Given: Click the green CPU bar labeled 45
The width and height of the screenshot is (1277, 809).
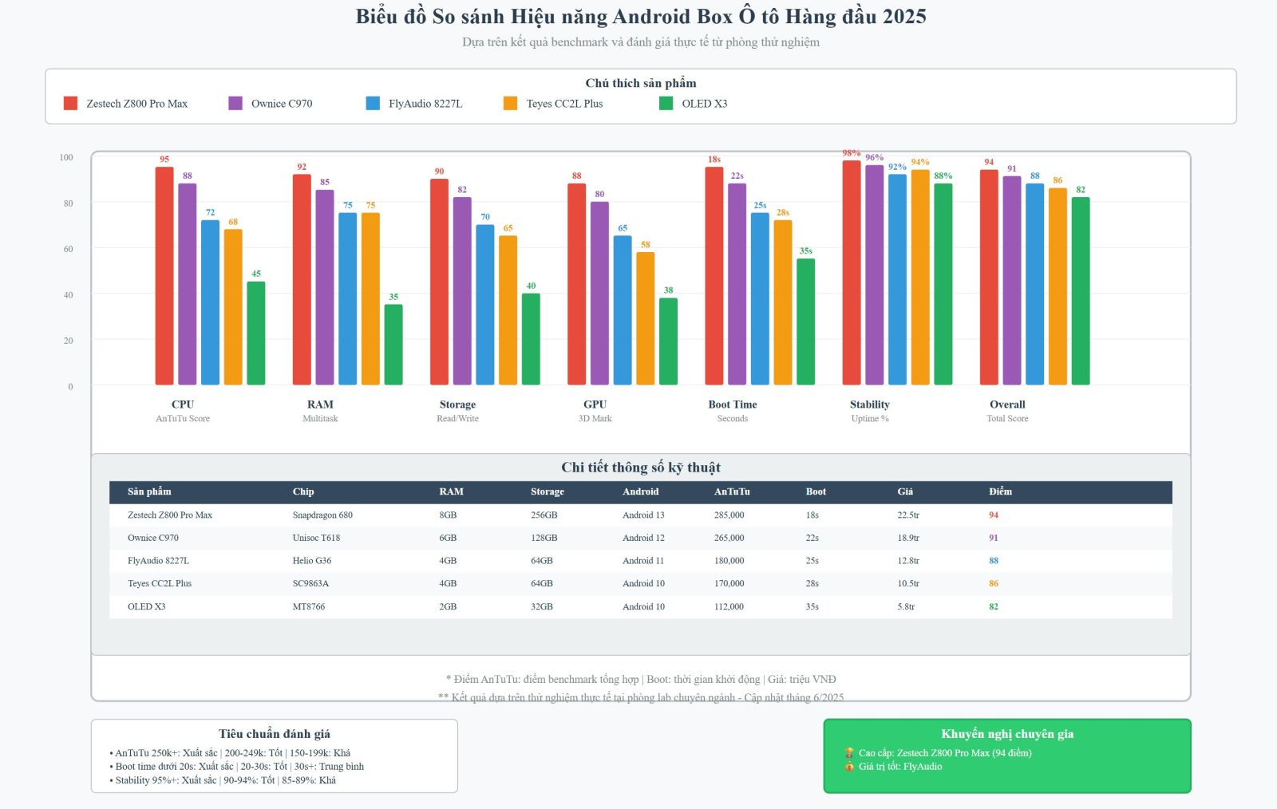Looking at the screenshot, I should coord(256,333).
